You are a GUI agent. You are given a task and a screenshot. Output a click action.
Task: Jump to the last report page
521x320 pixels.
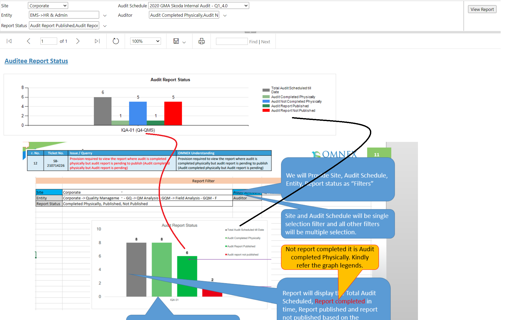(x=97, y=41)
